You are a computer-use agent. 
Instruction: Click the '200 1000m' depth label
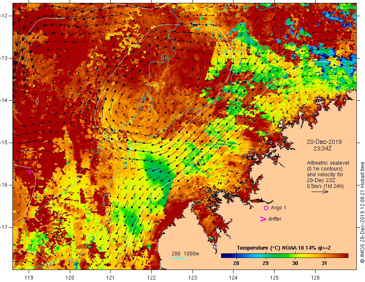coord(185,254)
